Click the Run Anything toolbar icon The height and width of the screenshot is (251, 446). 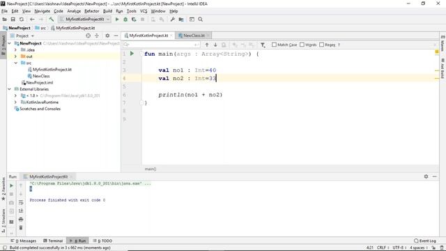pyautogui.click(x=192, y=20)
